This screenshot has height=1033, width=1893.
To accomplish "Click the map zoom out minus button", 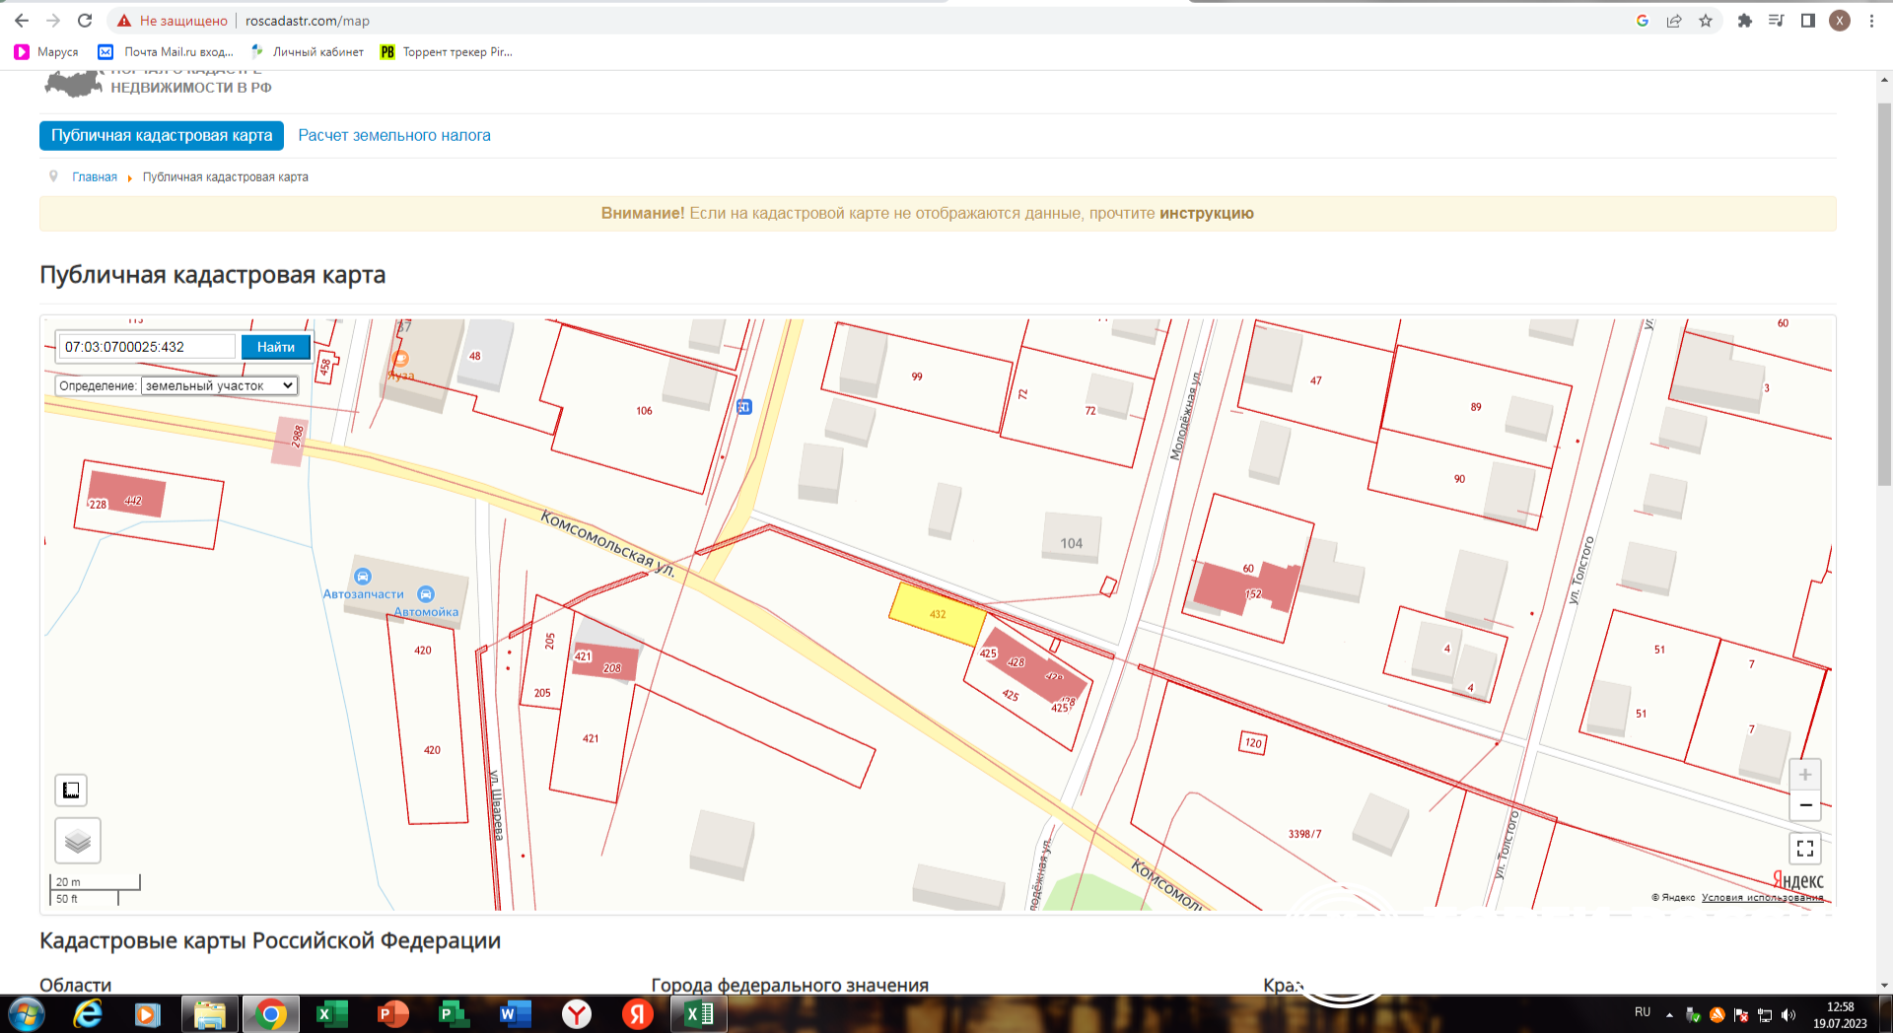I will (1805, 805).
